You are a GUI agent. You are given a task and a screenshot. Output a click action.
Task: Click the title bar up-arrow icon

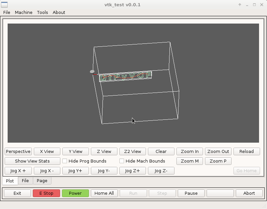click(x=240, y=5)
